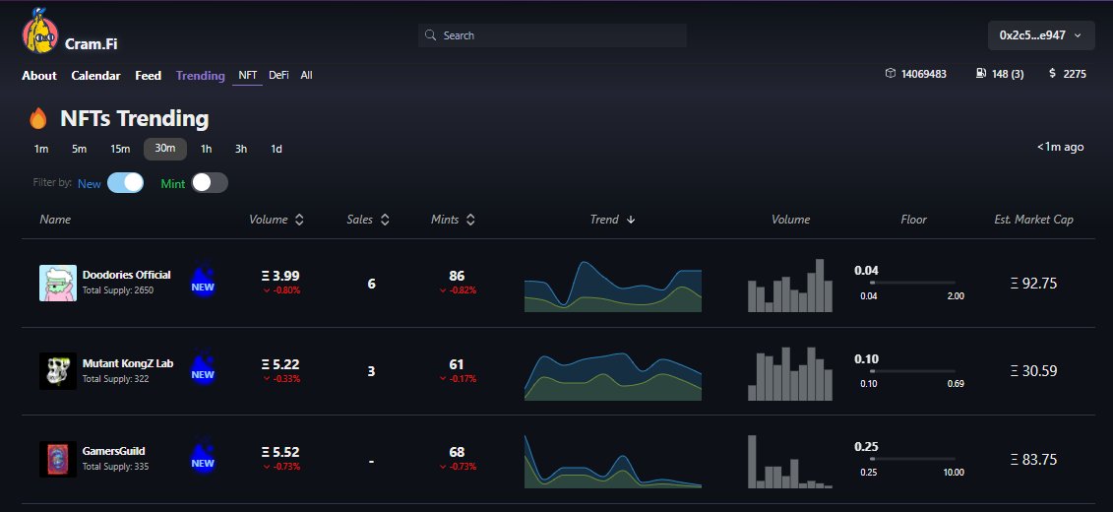The height and width of the screenshot is (512, 1113).
Task: Switch to the NFT tab
Action: click(x=248, y=75)
